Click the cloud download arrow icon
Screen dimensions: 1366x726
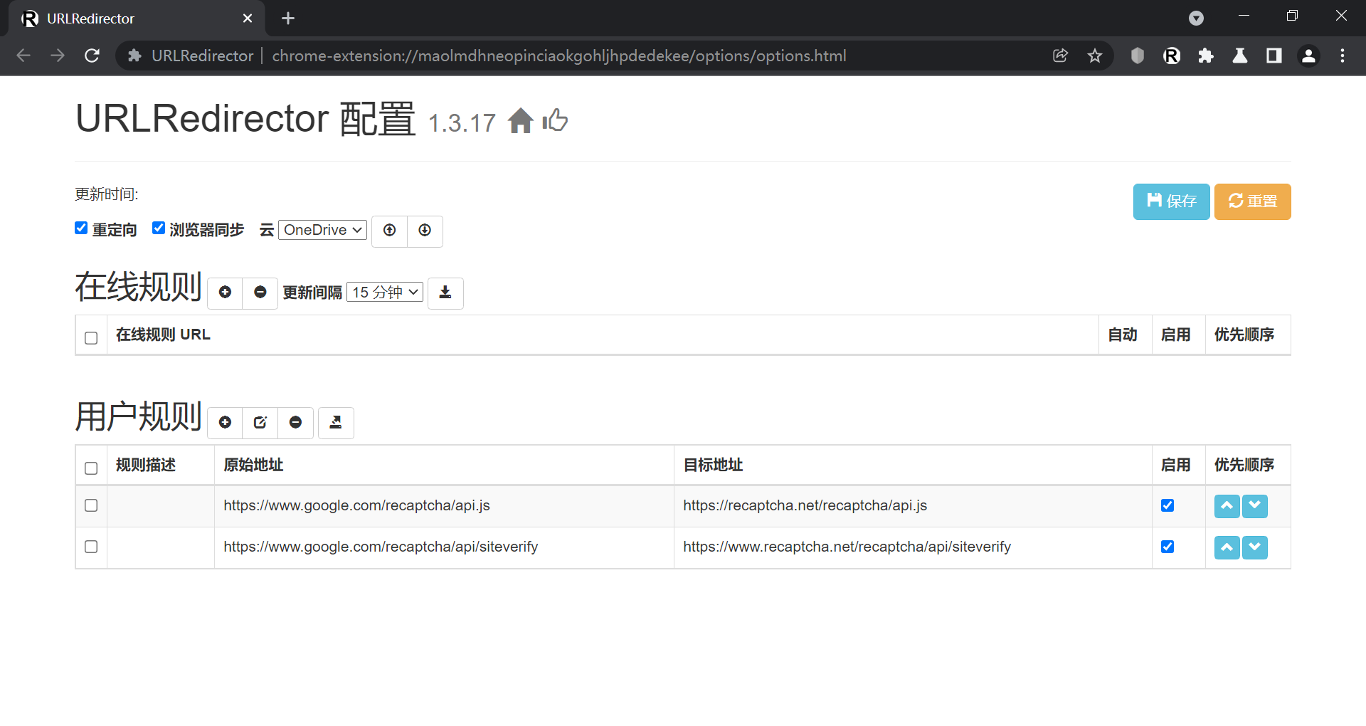tap(425, 231)
